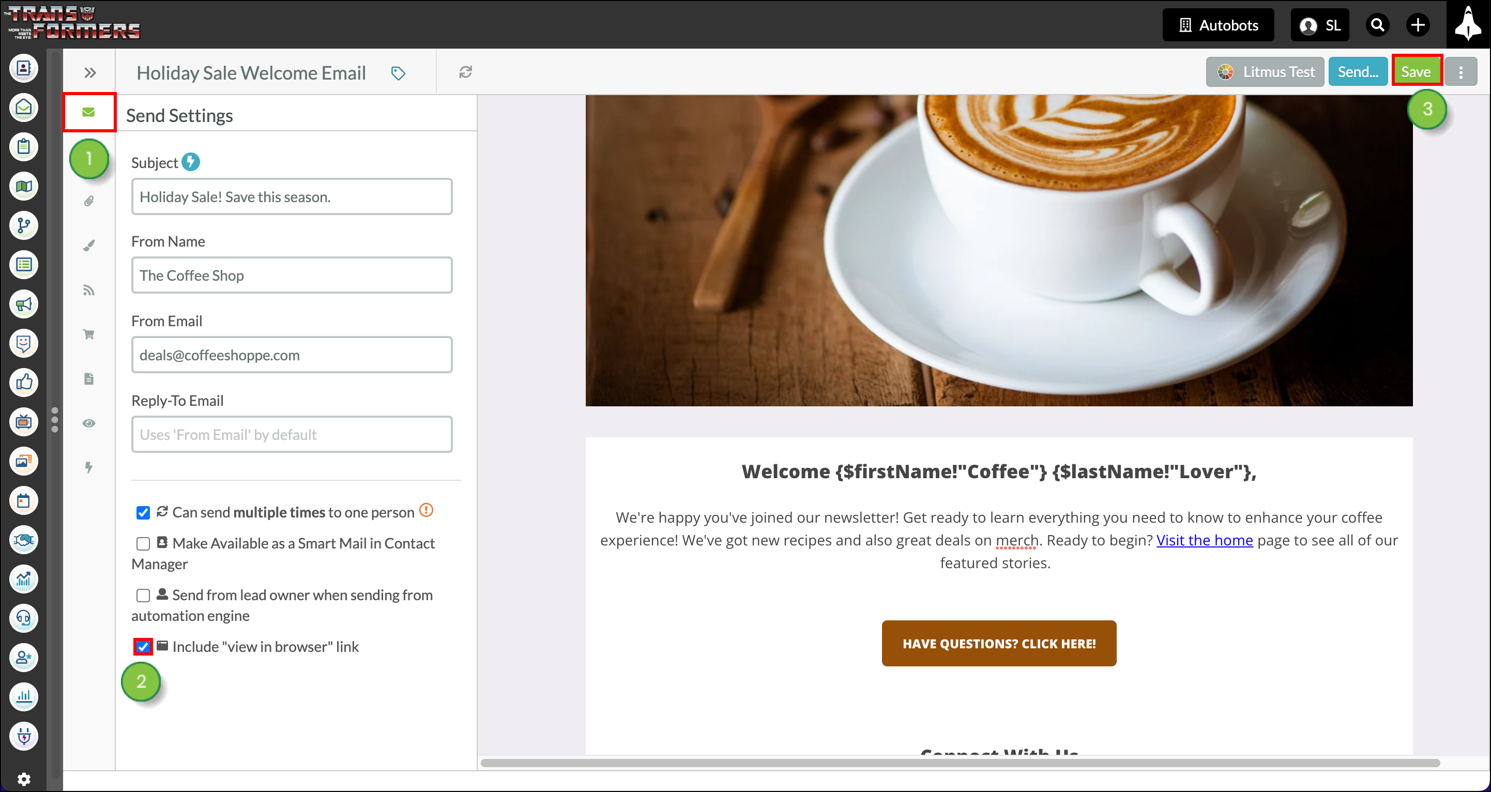Follow the Visit the home link
1491x792 pixels.
coord(1205,540)
